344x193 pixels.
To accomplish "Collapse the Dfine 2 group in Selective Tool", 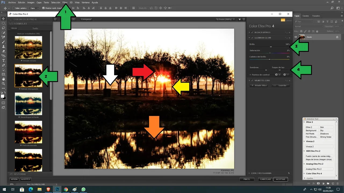I will [304, 122].
